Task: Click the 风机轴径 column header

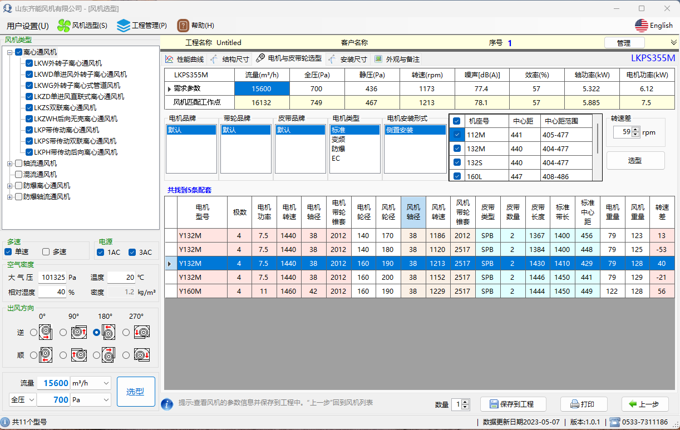Action: [x=413, y=212]
